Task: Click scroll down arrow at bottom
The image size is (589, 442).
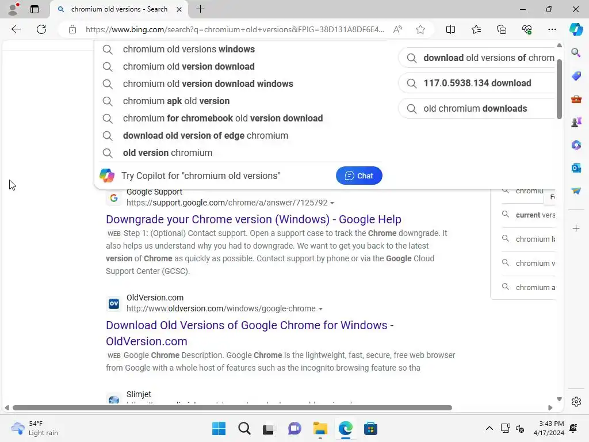Action: [x=559, y=399]
